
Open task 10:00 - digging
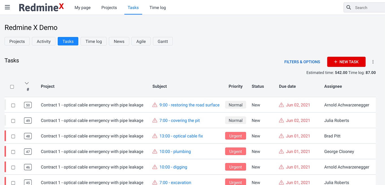173,167
